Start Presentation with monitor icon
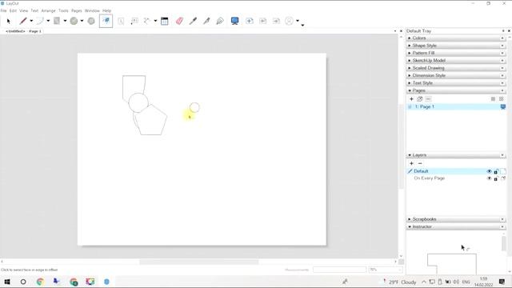The image size is (512, 288). (234, 22)
